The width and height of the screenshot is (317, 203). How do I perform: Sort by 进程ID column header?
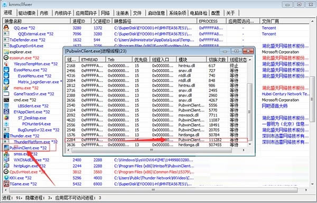pyautogui.click(x=81, y=21)
